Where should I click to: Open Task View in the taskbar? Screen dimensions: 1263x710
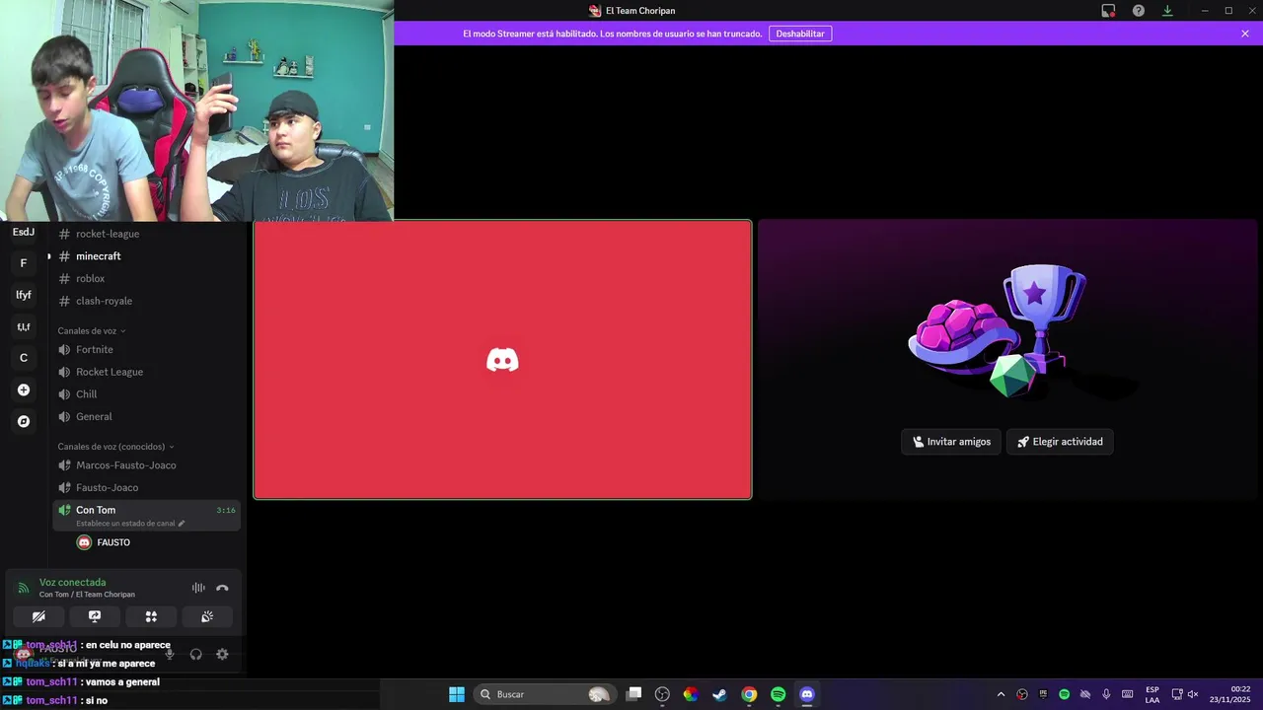(x=634, y=694)
